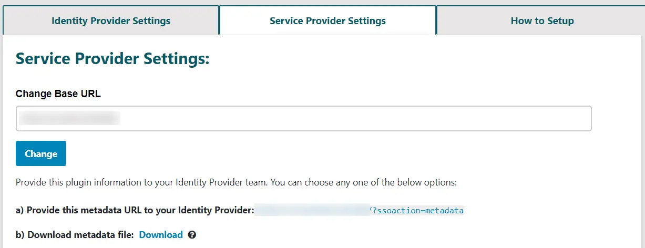Open the How to Setup tab
This screenshot has height=248, width=645.
[542, 21]
